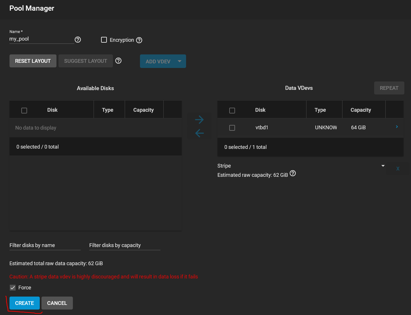Click the Cancel button
Screen dimensions: 411x315
[57, 303]
